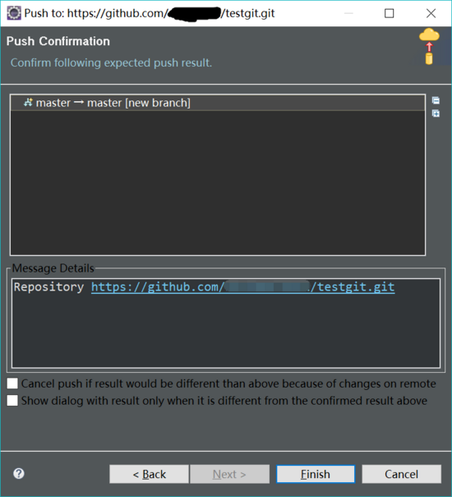
Task: Click the Finish button
Action: tap(316, 474)
